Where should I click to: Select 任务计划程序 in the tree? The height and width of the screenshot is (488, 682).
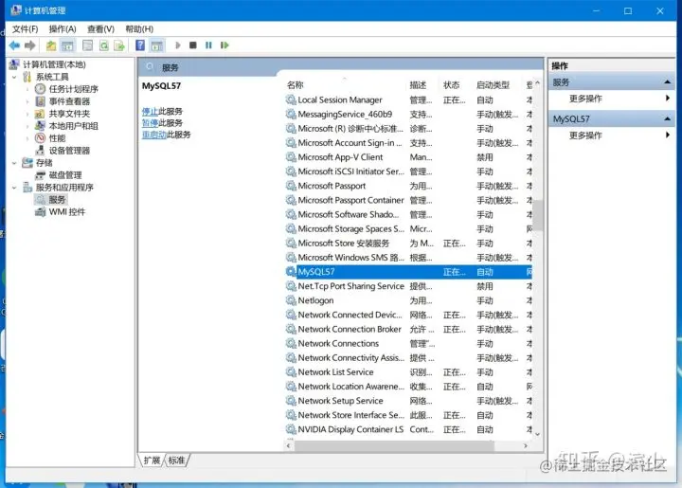click(x=73, y=89)
